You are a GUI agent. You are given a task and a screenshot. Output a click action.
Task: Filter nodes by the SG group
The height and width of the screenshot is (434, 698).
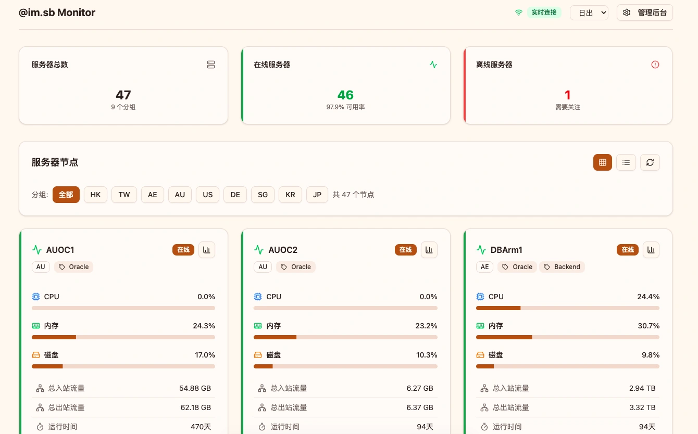263,195
